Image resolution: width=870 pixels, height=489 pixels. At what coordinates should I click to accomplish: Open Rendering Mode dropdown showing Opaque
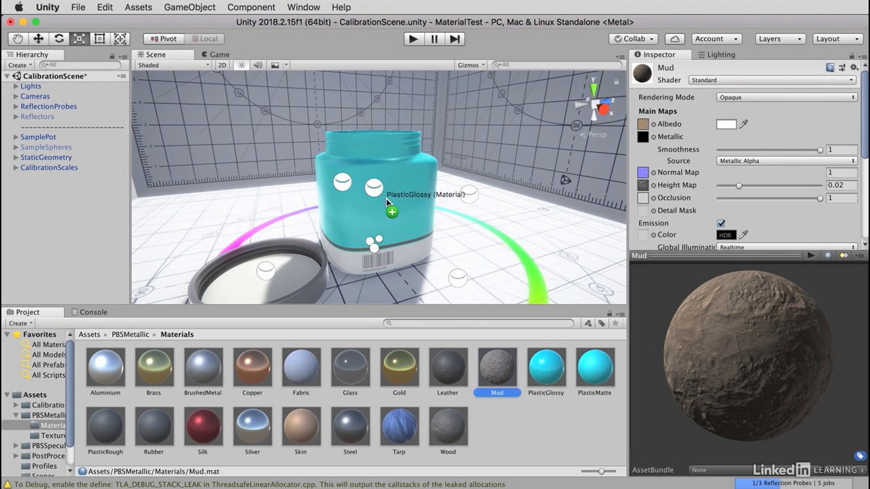tap(786, 97)
